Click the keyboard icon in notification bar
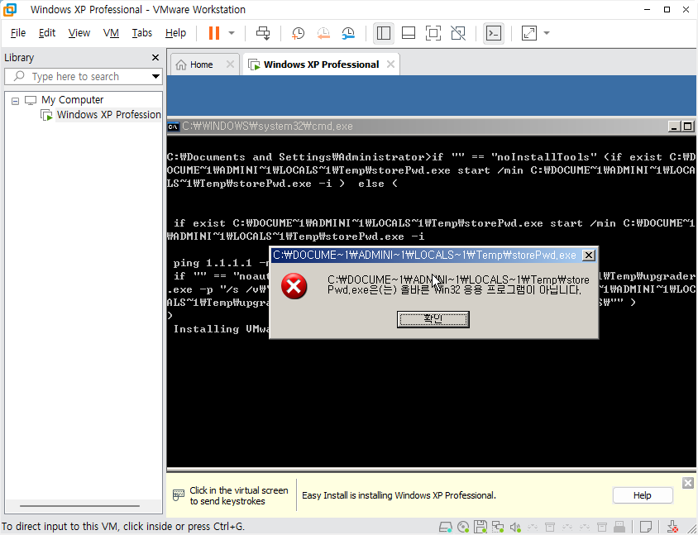 [x=179, y=495]
